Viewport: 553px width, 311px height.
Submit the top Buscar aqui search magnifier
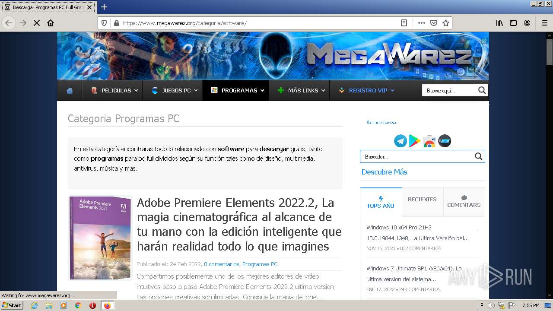(x=482, y=90)
